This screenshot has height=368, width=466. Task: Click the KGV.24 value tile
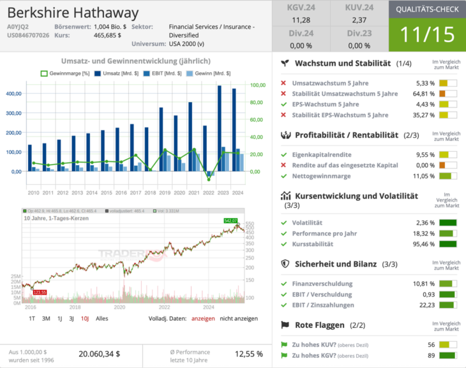click(301, 13)
